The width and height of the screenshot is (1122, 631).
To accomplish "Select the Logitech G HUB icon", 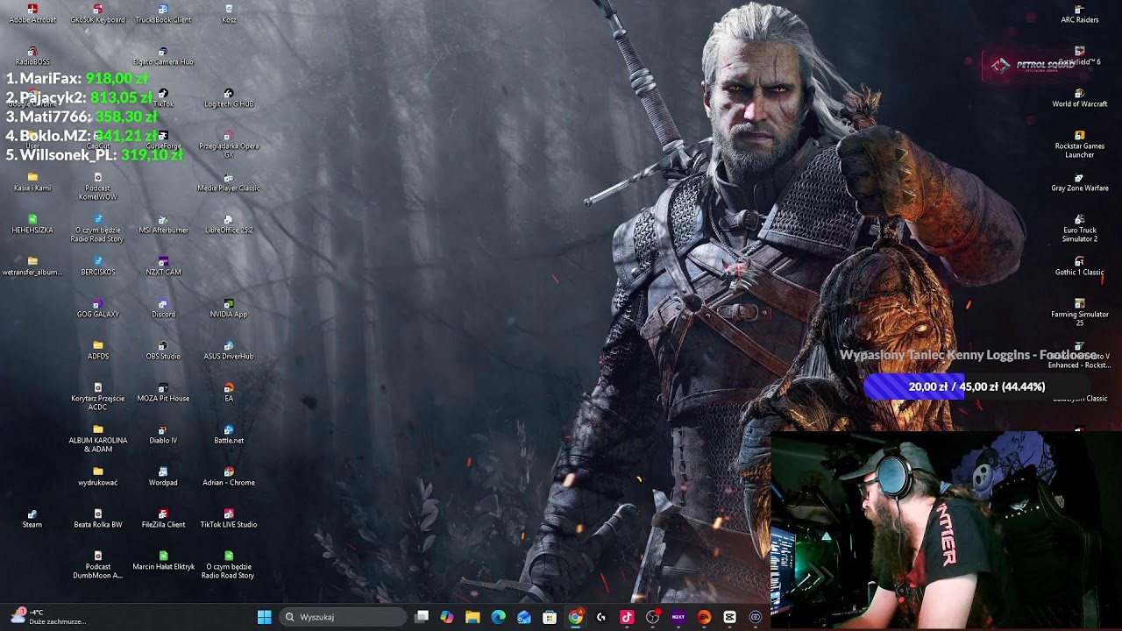I will 229,97.
